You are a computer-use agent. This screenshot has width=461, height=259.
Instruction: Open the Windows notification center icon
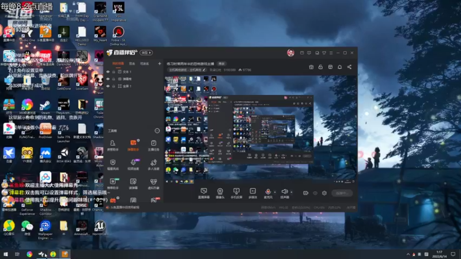point(453,254)
